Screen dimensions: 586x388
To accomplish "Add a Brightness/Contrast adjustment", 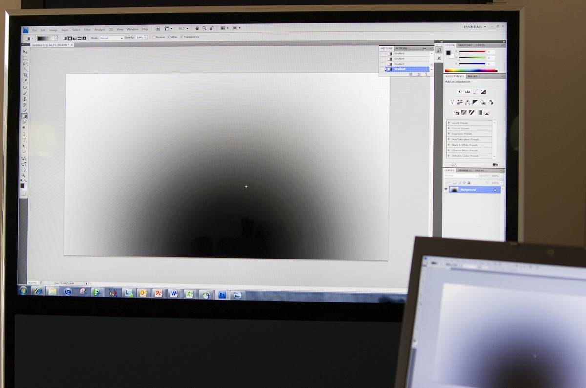I will [x=460, y=91].
